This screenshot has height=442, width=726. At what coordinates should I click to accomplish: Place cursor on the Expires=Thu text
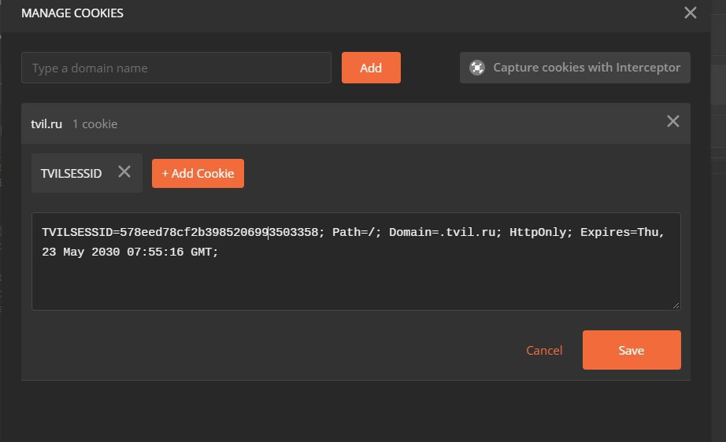[622, 232]
